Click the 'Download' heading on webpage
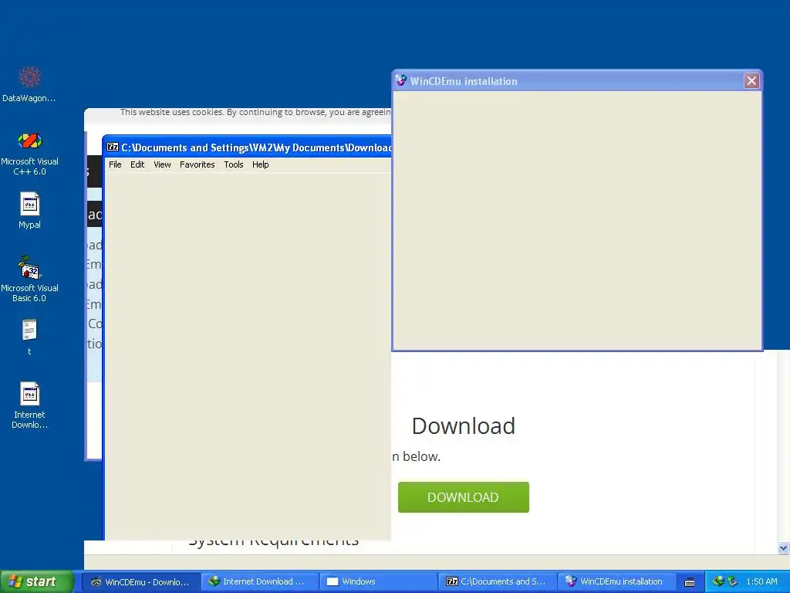The image size is (790, 593). (x=464, y=426)
